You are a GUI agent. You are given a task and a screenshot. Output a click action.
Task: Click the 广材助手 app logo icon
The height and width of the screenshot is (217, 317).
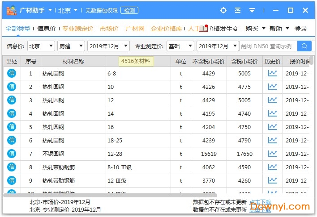pyautogui.click(x=12, y=10)
